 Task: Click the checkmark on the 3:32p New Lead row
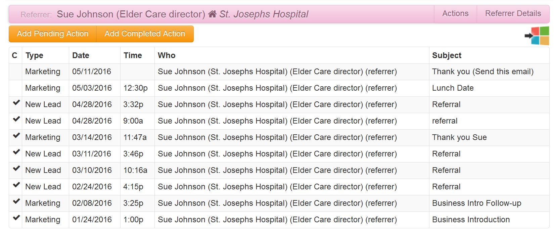click(16, 103)
